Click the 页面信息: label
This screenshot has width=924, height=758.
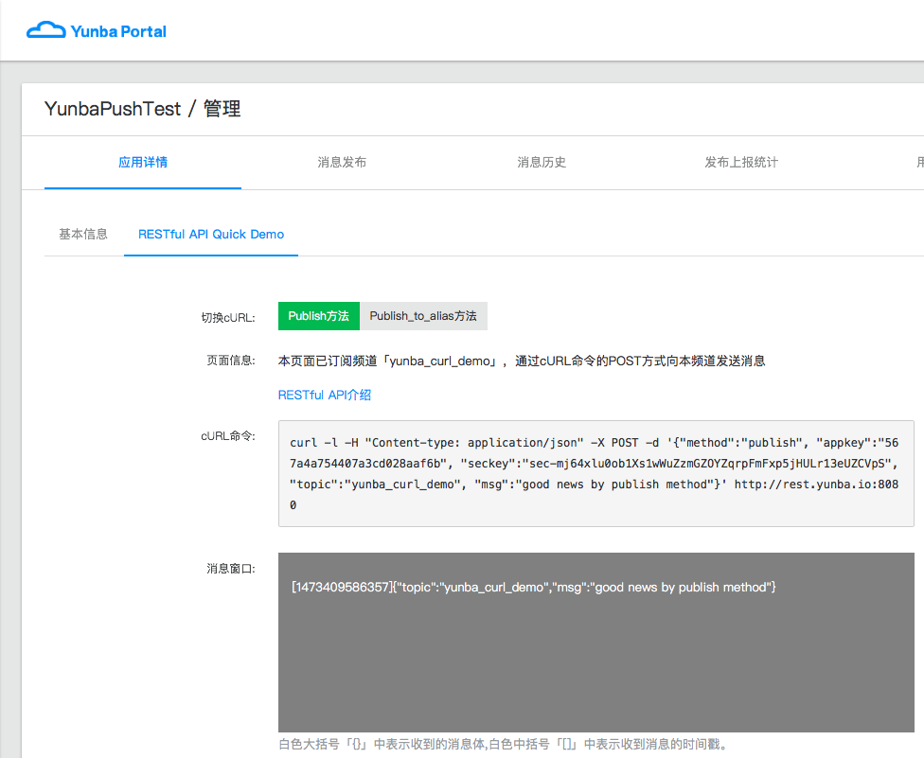[x=230, y=361]
